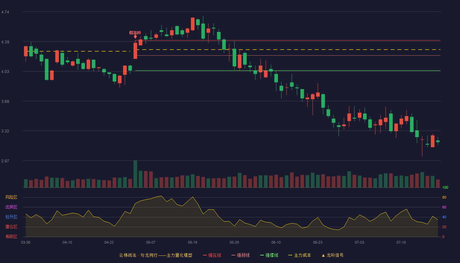Screen dimensions: 460x263
Task: Click the 03-30 start date label
Action: 26,242
